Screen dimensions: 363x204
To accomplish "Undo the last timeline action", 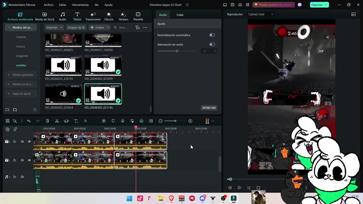I will coord(29,121).
